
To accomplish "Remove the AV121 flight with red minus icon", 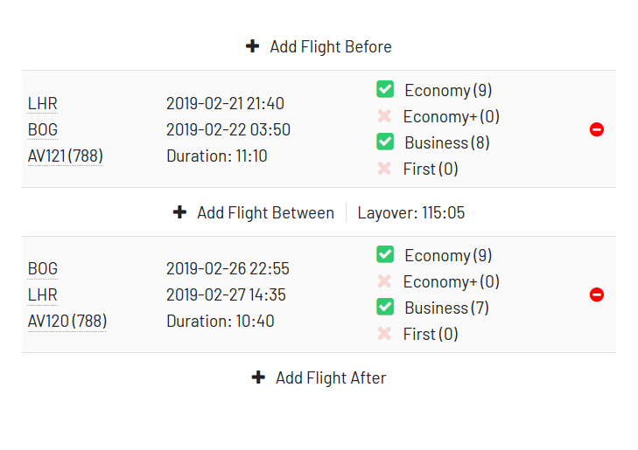I will pyautogui.click(x=597, y=129).
